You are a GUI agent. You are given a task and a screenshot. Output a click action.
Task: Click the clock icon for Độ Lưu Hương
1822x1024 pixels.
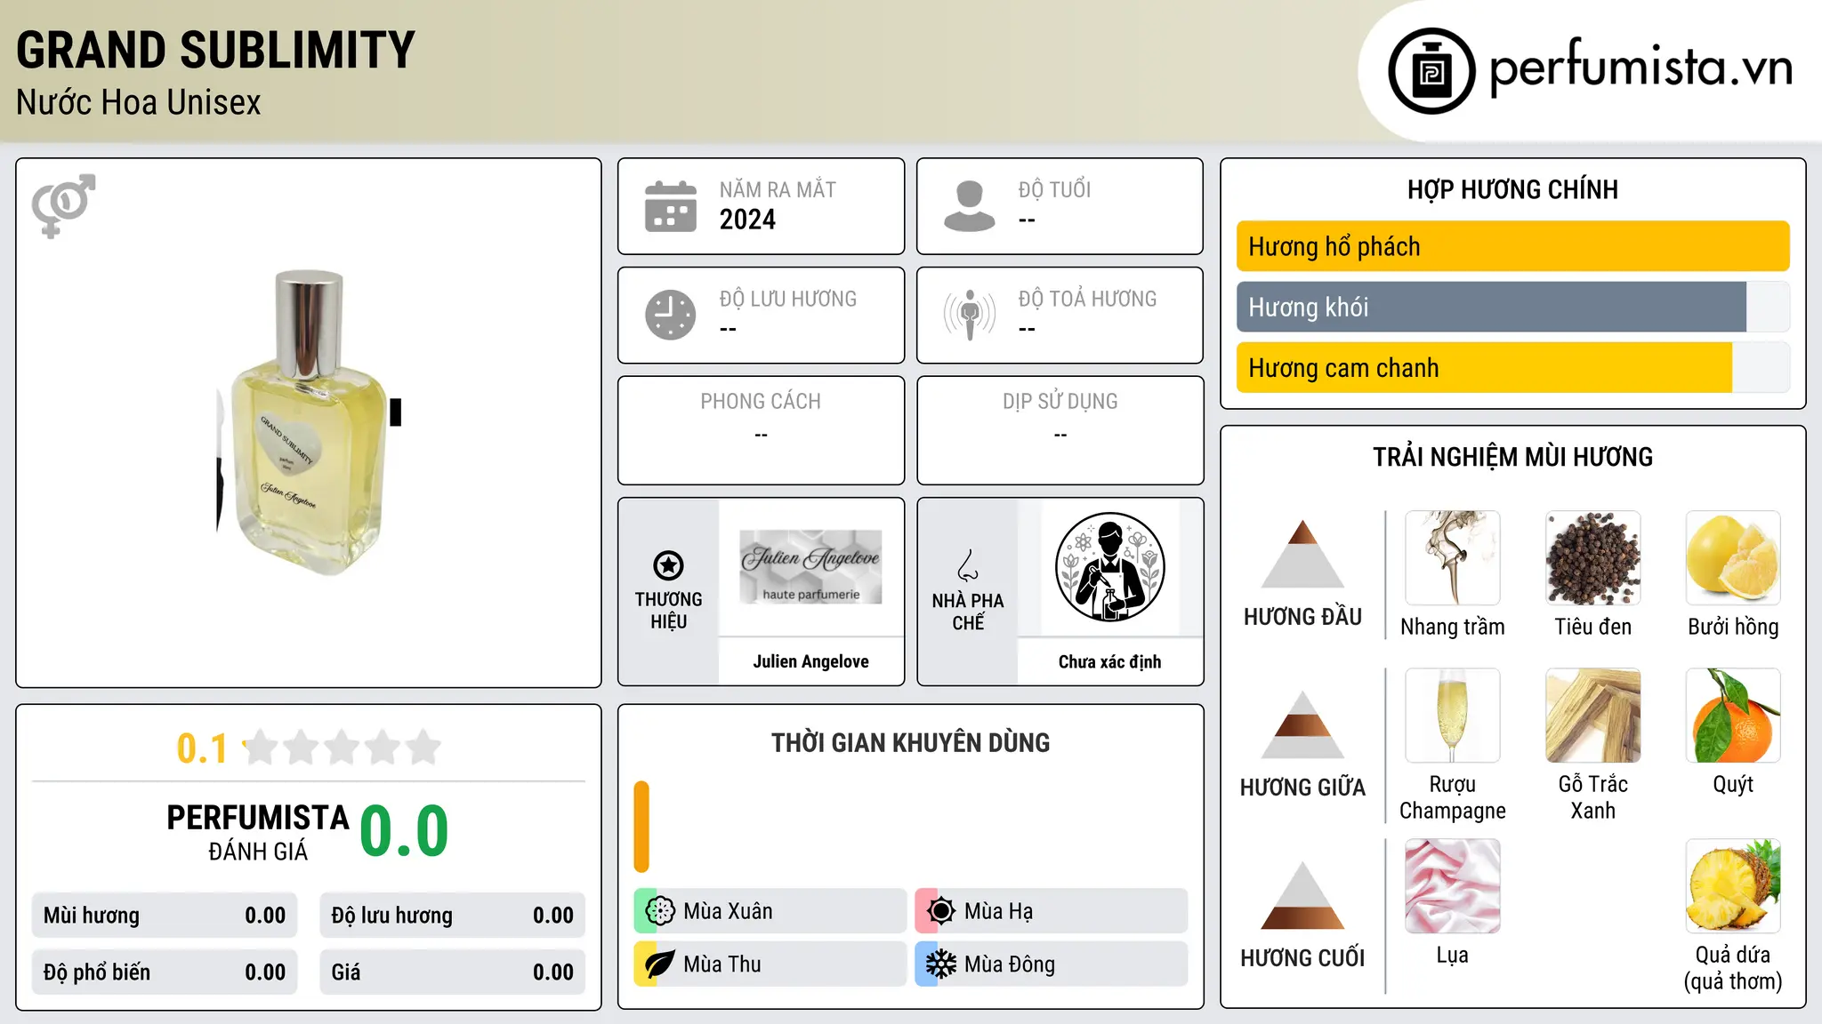pos(671,315)
